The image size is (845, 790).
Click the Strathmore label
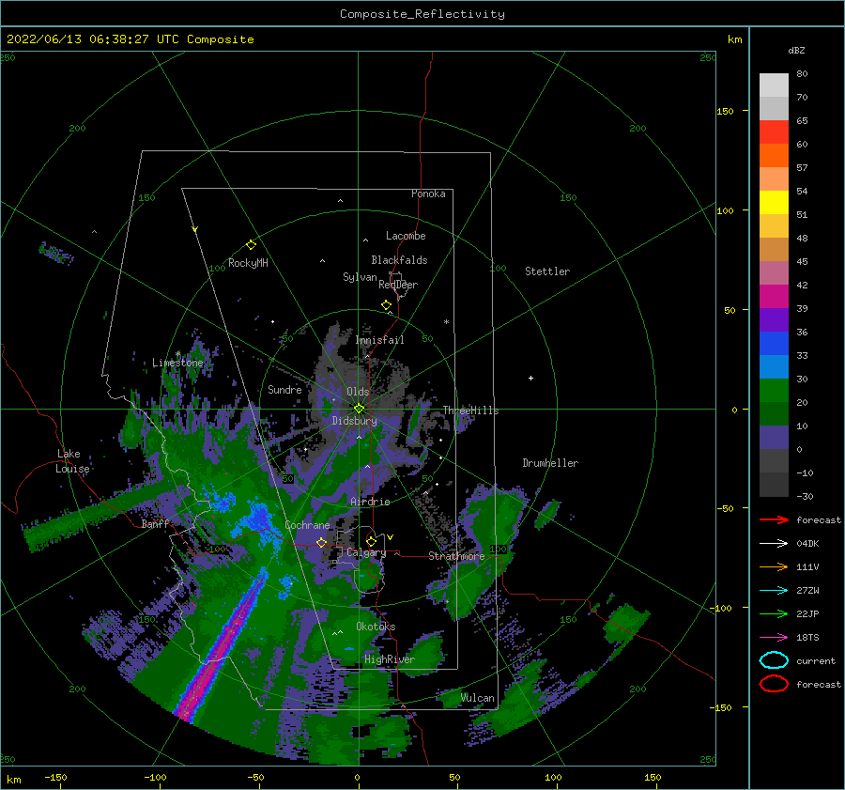pyautogui.click(x=456, y=556)
